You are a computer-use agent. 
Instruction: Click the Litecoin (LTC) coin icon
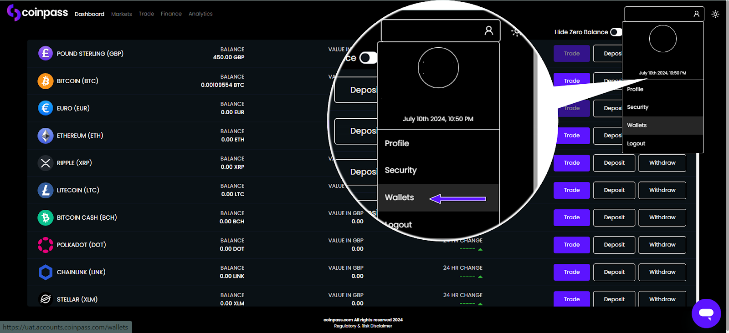tap(45, 190)
